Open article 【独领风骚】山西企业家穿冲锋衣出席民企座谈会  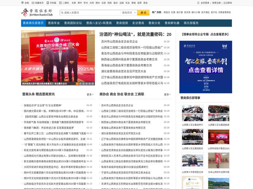coord(51,117)
